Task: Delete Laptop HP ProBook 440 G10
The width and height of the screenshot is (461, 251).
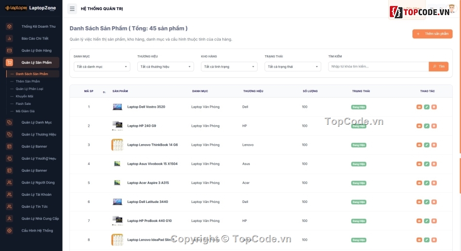Action: (x=434, y=221)
